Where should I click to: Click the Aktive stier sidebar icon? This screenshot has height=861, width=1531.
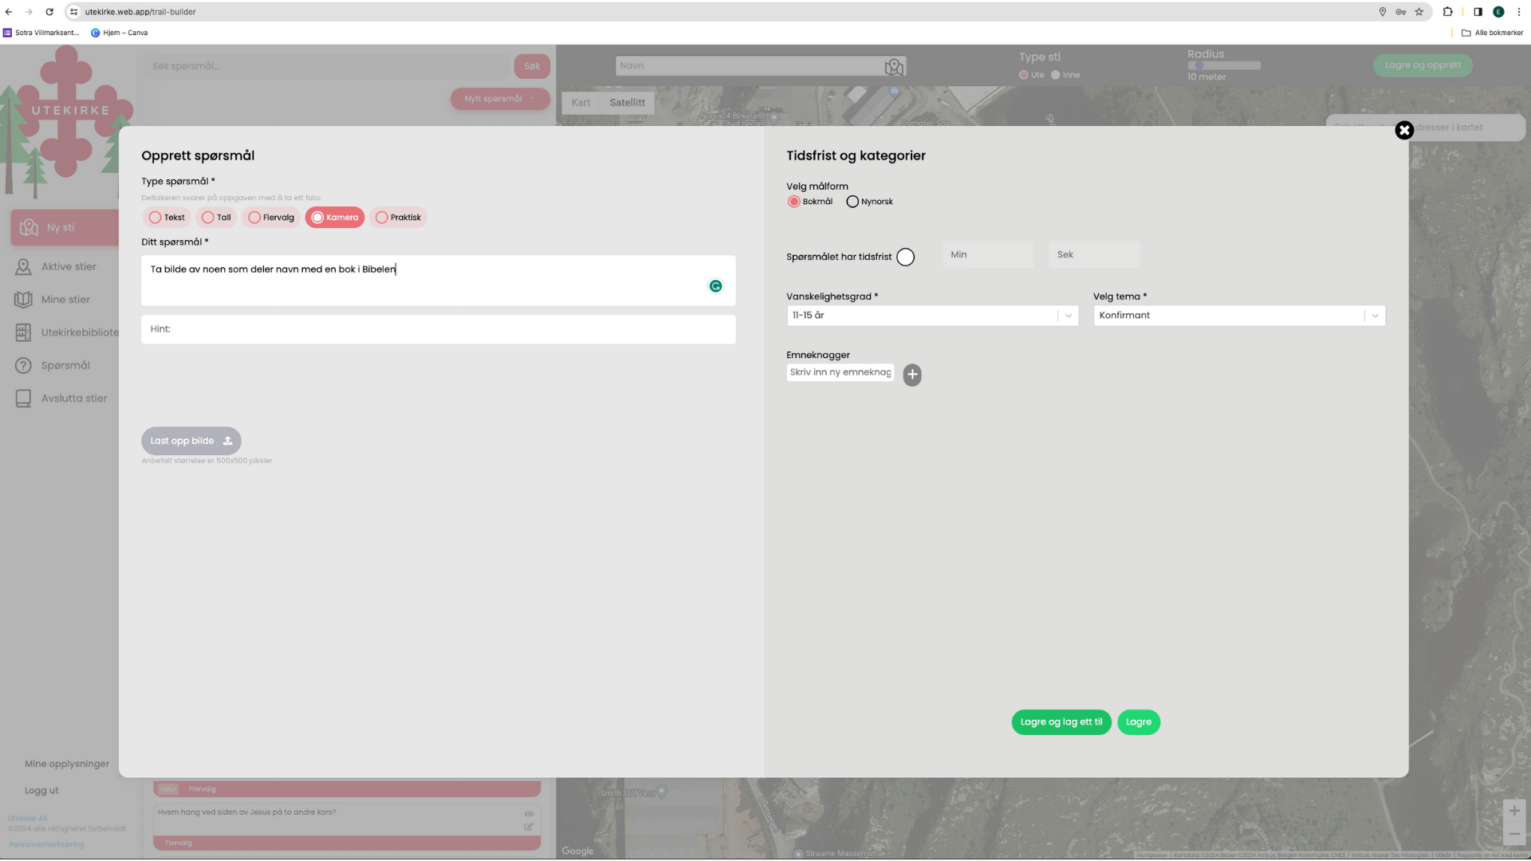click(23, 267)
